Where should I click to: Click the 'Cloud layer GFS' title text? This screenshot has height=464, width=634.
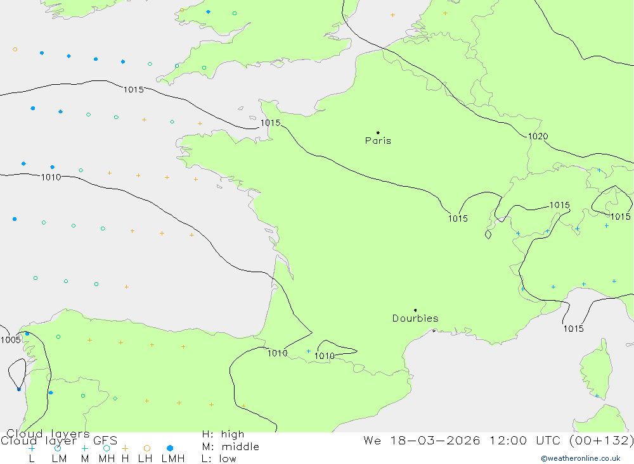pos(59,441)
